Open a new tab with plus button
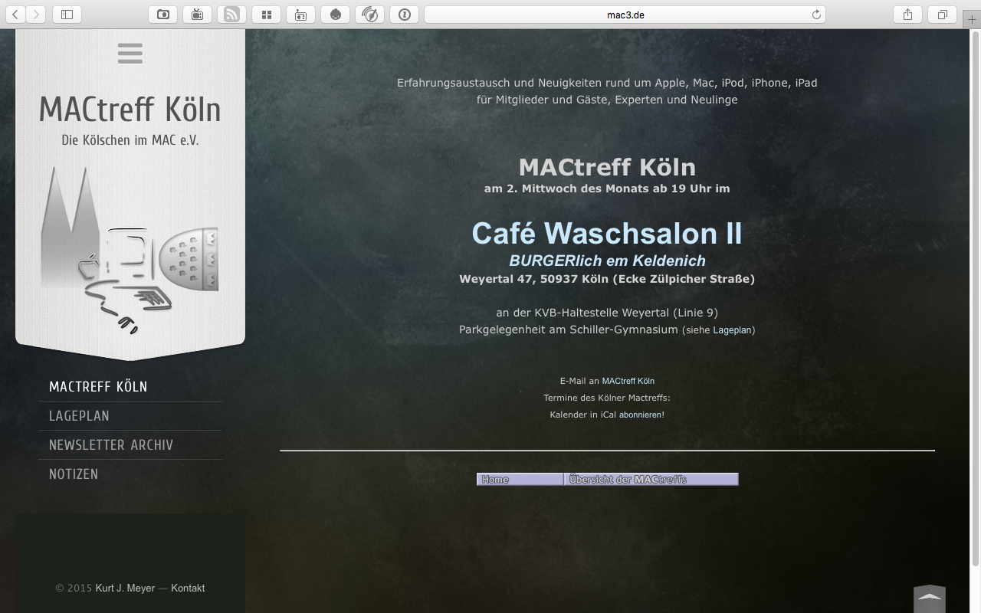This screenshot has width=981, height=613. click(x=972, y=19)
